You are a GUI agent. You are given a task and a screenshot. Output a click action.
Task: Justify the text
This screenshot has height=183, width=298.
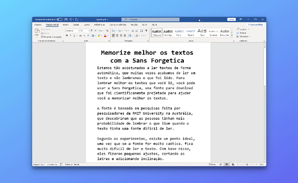tap(125, 36)
